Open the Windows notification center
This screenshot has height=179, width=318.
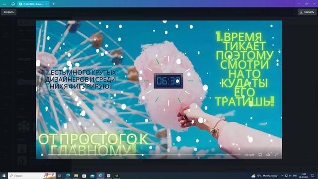pos(313,176)
